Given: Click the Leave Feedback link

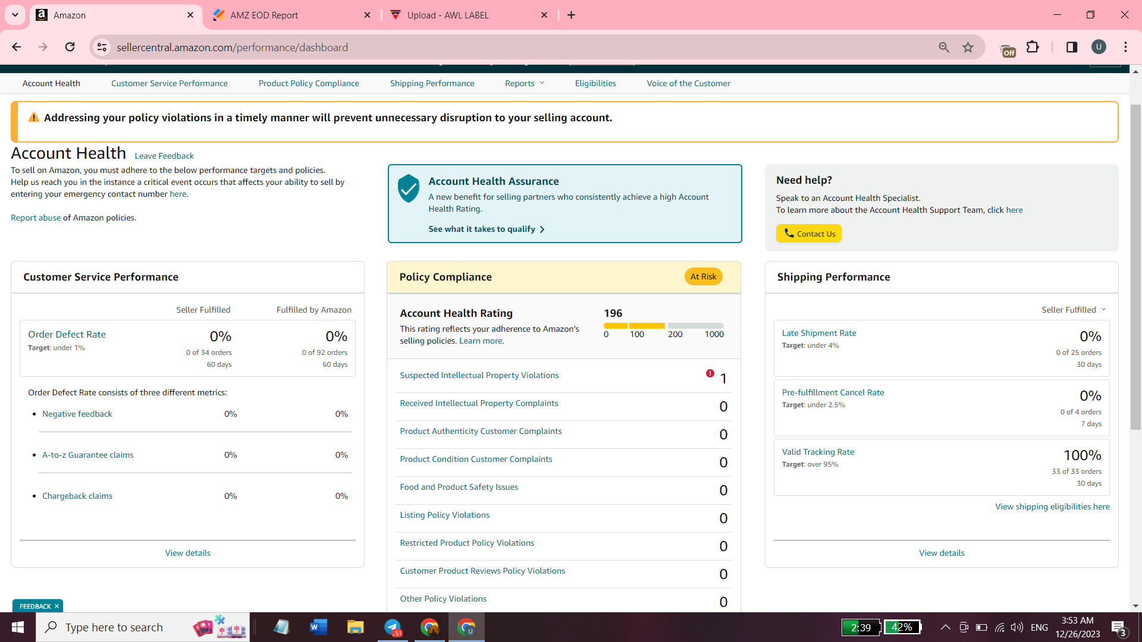Looking at the screenshot, I should tap(164, 156).
